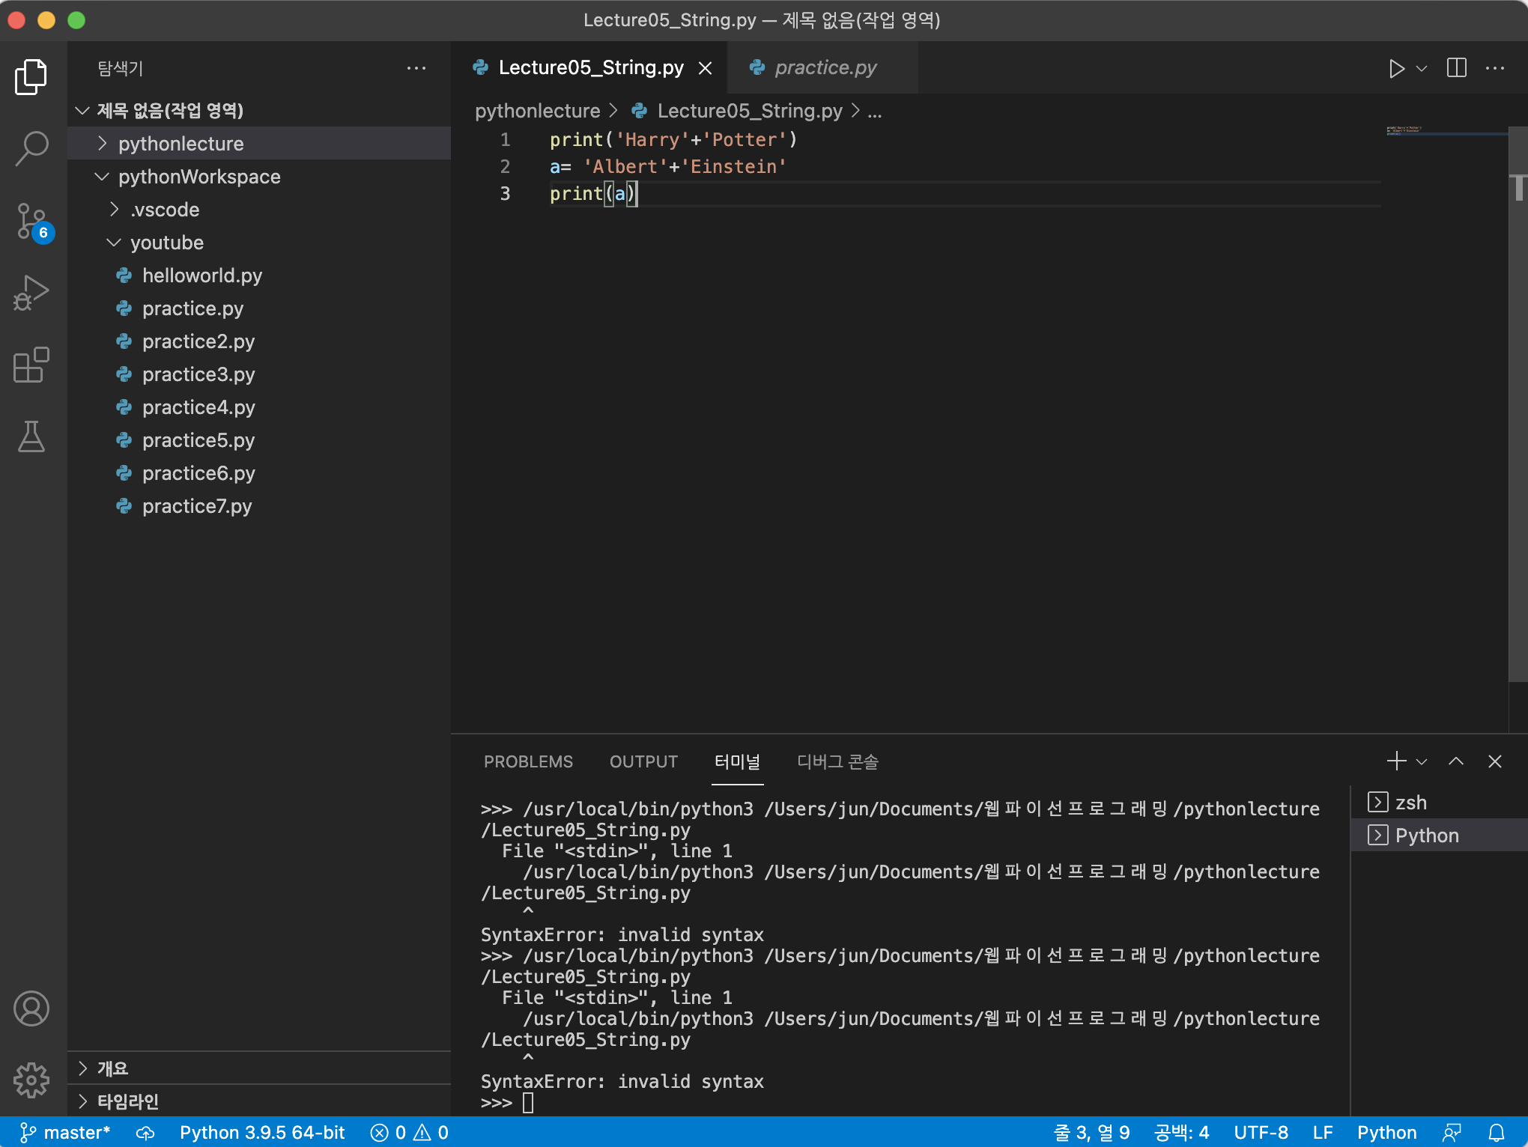Collapse the pythonWorkspace folder
Viewport: 1528px width, 1147px height.
pos(259,177)
